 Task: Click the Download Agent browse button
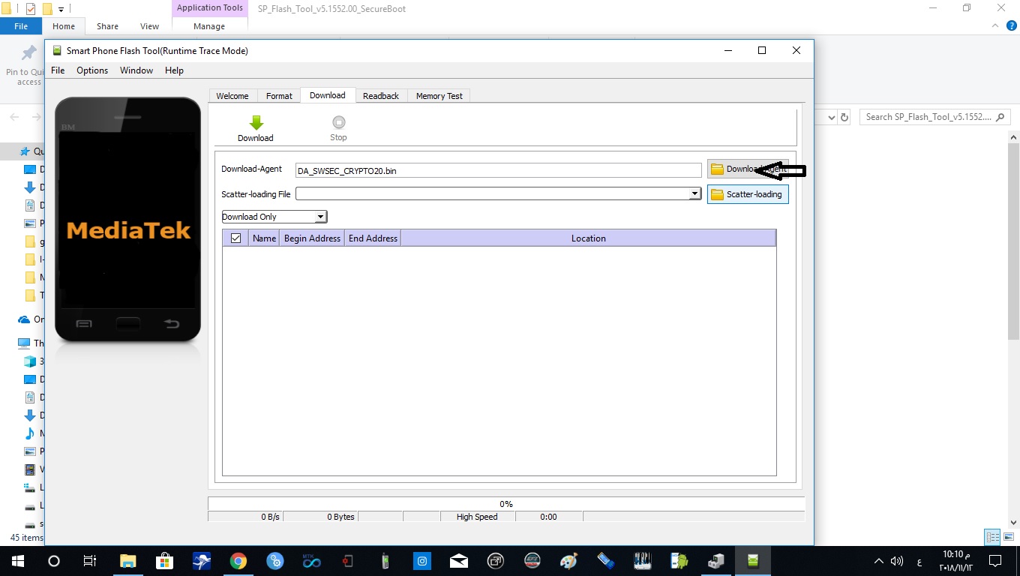tap(748, 169)
